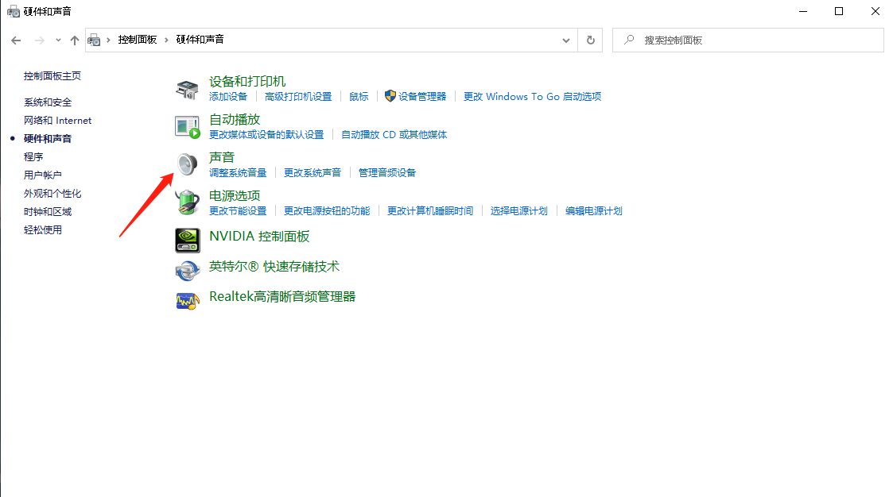
Task: Click 更改节能设置 link
Action: pyautogui.click(x=238, y=211)
